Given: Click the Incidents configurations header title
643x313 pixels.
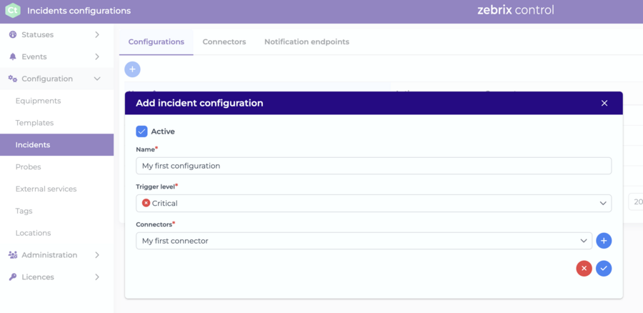Looking at the screenshot, I should click(x=79, y=11).
